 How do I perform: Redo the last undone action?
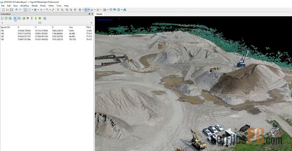click(x=20, y=10)
